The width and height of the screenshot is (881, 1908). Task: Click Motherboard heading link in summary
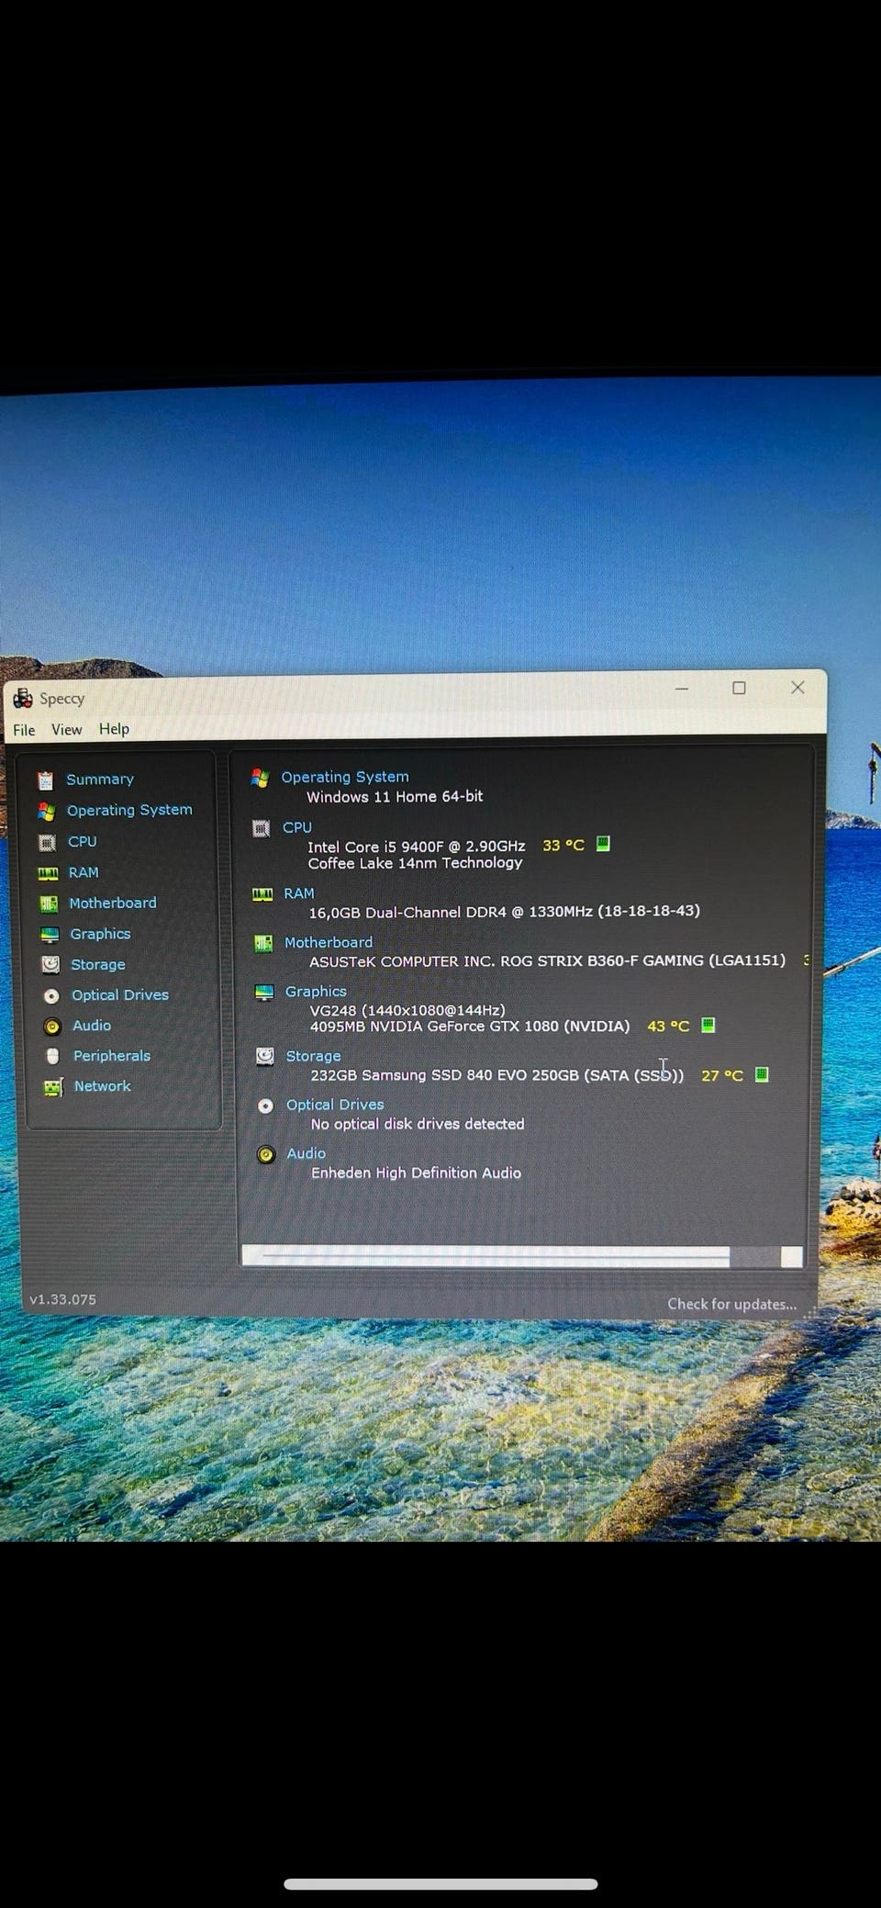[x=329, y=942]
